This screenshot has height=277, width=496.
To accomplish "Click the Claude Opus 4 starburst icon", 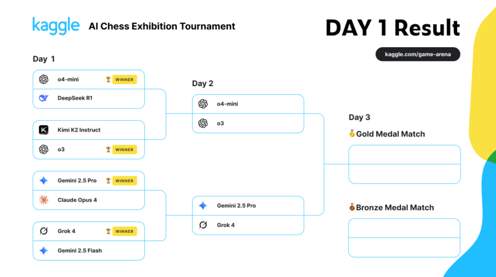I will 44,200.
